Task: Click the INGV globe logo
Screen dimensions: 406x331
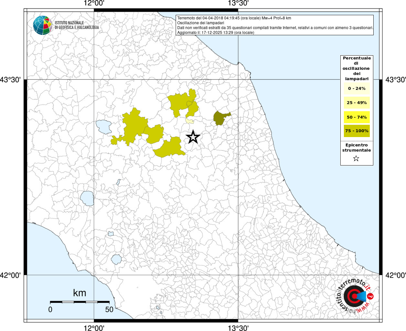Action: 43,25
